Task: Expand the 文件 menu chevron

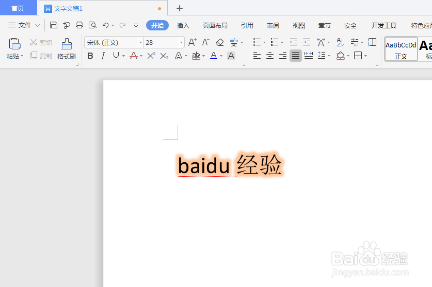Action: tap(38, 25)
